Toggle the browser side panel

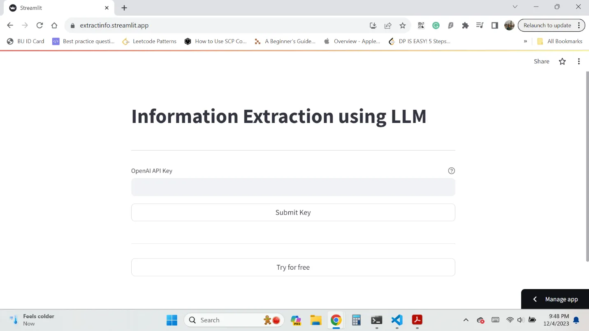coord(495,25)
